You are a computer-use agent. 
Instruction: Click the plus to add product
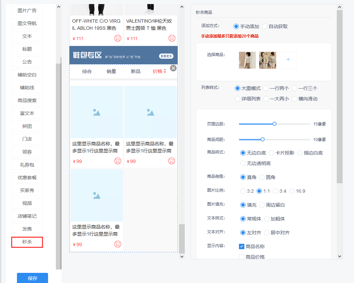click(x=288, y=60)
